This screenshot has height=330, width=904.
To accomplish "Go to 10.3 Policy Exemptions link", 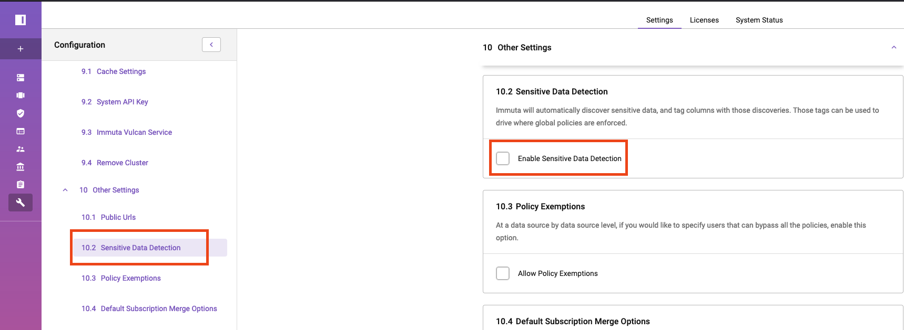I will pyautogui.click(x=121, y=278).
